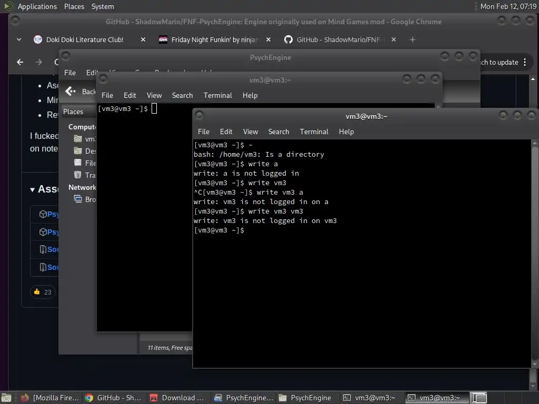Select vm3 home folder icon in sidebar
Viewport: 539px width, 404px height.
[x=78, y=139]
